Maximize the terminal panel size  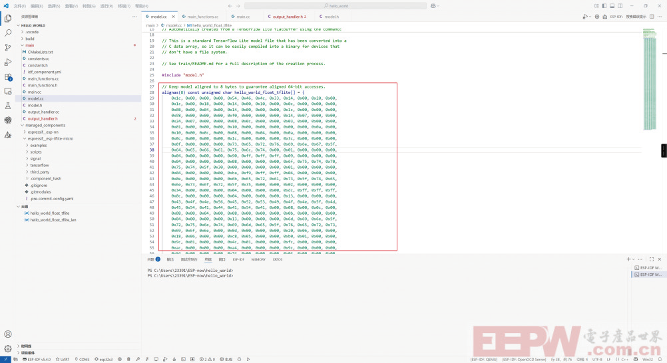(651, 259)
